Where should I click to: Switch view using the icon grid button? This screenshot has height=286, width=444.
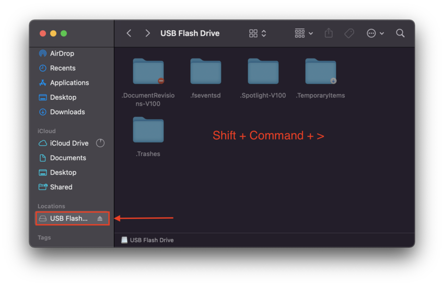tap(253, 33)
